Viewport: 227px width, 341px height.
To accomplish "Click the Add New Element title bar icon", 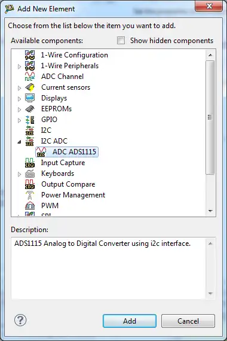I will [10, 9].
